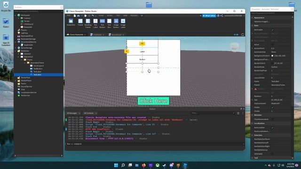Open Windows Start menu
The width and height of the screenshot is (301, 169).
(116, 165)
